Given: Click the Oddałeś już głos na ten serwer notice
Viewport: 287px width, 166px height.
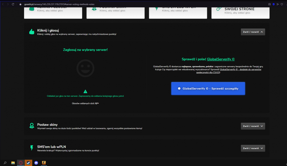Looking at the screenshot, I should (85, 96).
